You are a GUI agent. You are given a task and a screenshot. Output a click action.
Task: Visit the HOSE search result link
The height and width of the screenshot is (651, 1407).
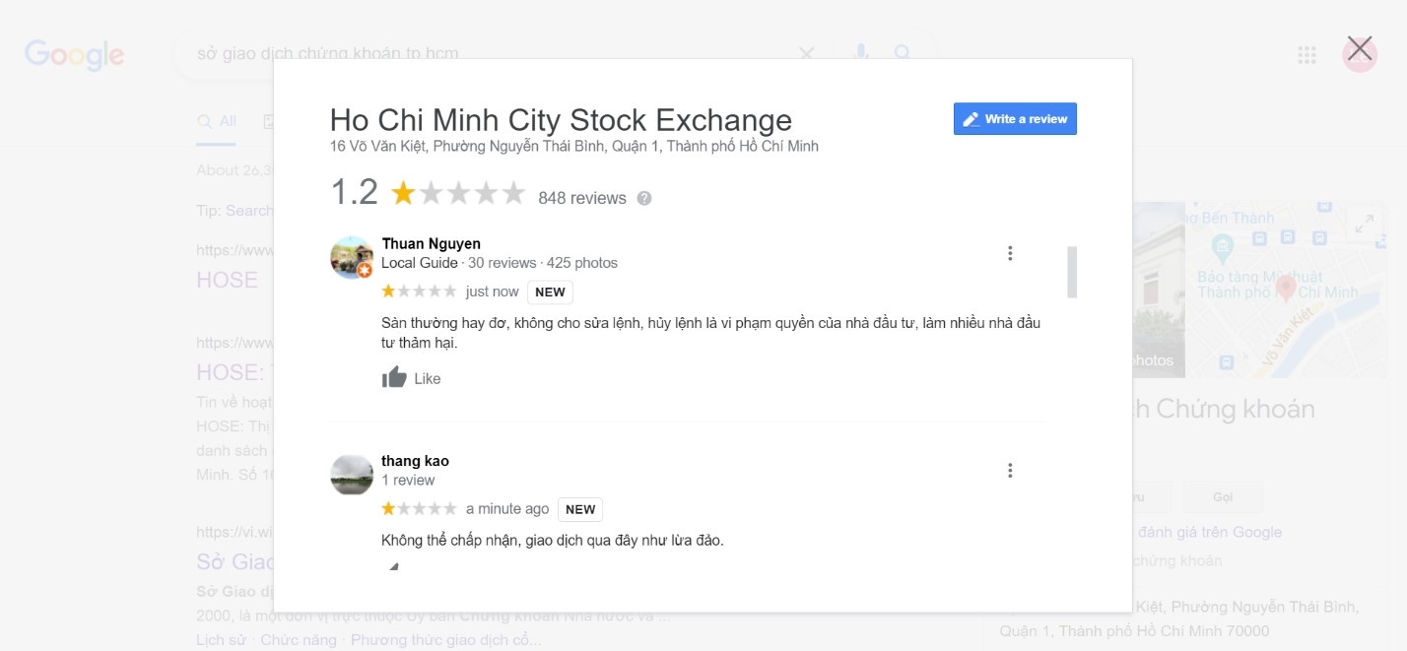coord(227,281)
